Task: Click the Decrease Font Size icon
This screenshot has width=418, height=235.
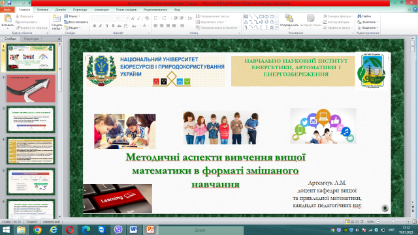Action: coord(138,18)
